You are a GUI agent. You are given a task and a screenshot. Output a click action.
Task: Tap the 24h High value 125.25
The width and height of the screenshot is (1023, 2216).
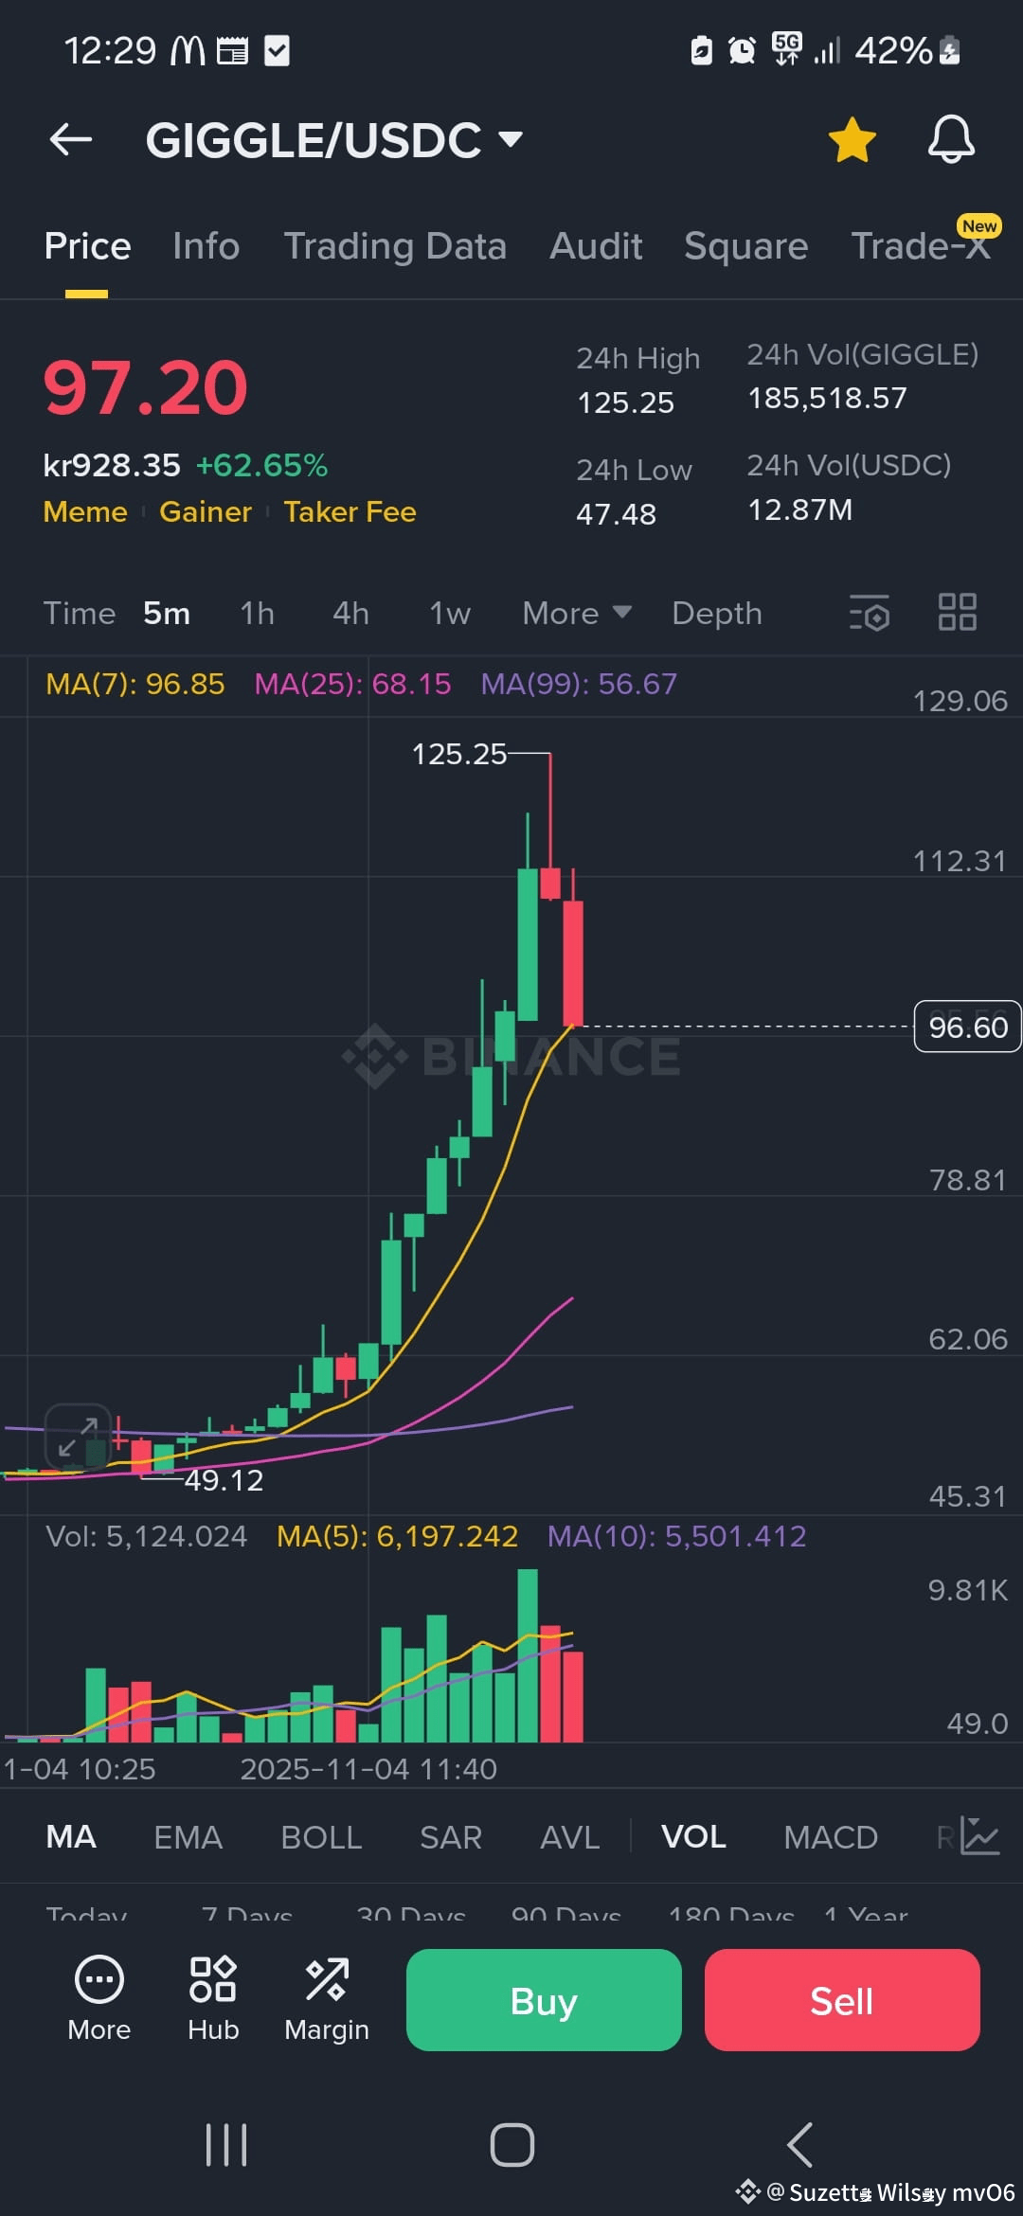(625, 403)
